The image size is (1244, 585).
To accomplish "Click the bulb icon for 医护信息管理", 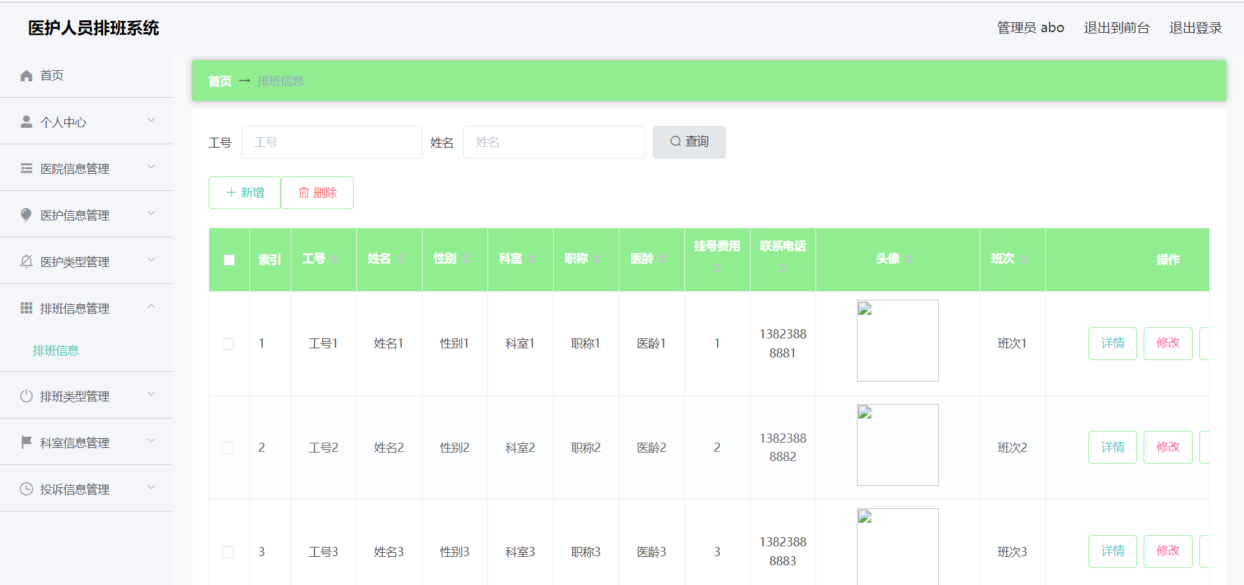I will pyautogui.click(x=26, y=215).
